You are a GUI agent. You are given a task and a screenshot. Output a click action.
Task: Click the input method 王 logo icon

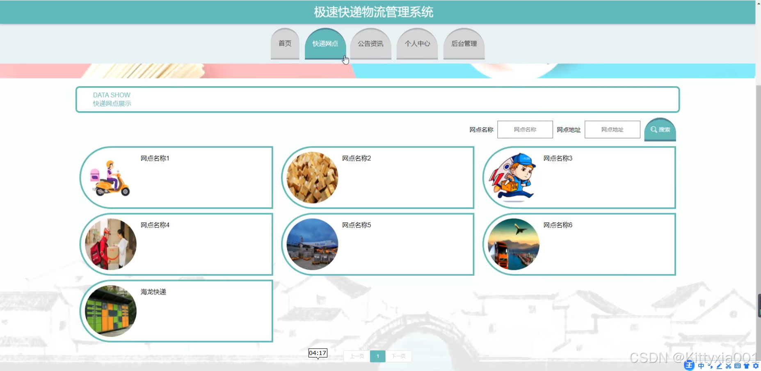[689, 366]
